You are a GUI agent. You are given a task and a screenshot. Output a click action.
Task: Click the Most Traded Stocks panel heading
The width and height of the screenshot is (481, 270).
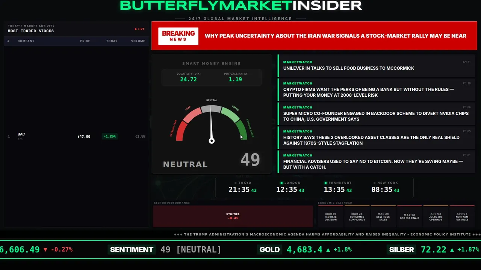31,31
